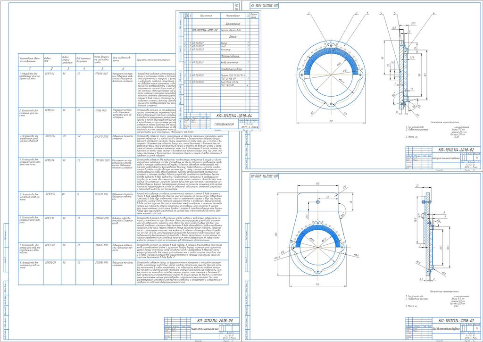Select column number 3 in patent table header
483x342 pixels.
pos(68,68)
